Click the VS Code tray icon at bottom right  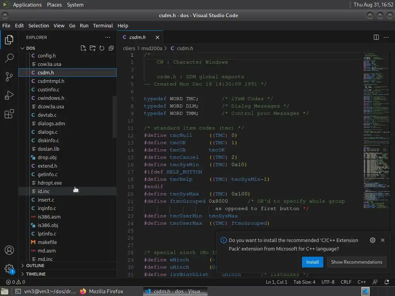(x=365, y=291)
